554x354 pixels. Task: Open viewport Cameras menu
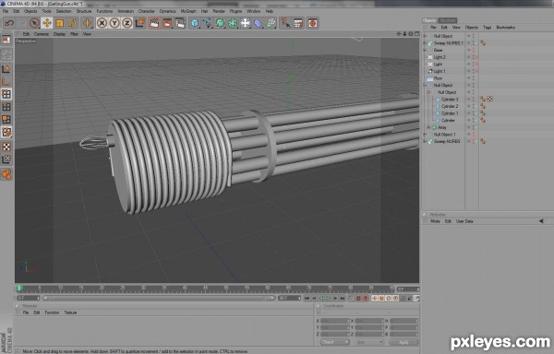click(42, 34)
